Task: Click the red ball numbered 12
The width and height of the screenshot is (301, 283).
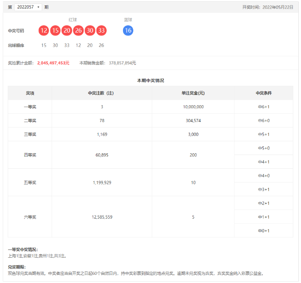Action: pos(44,30)
